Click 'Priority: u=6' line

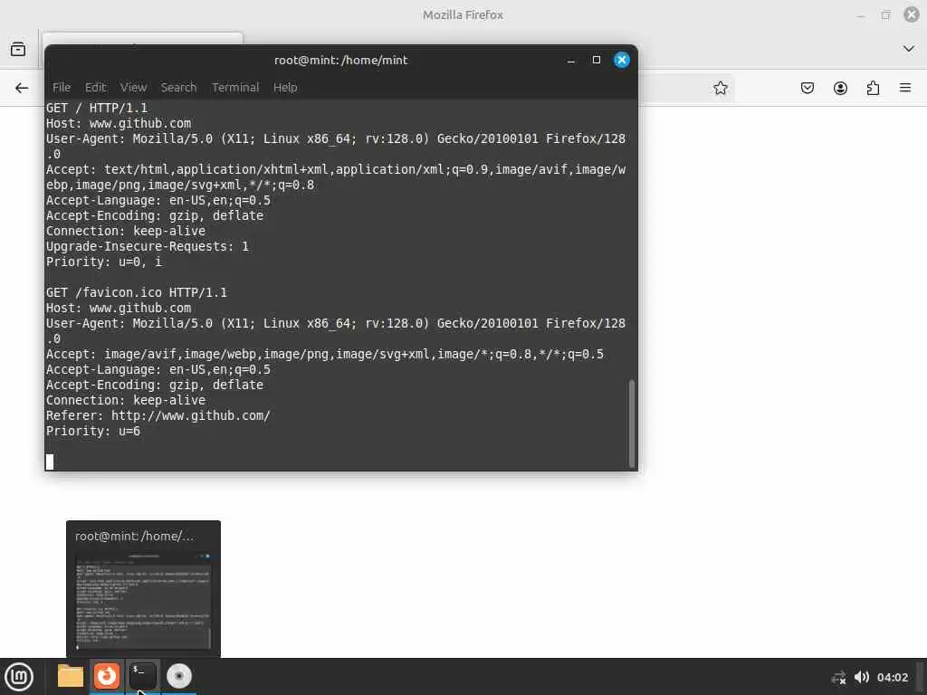[x=93, y=431]
